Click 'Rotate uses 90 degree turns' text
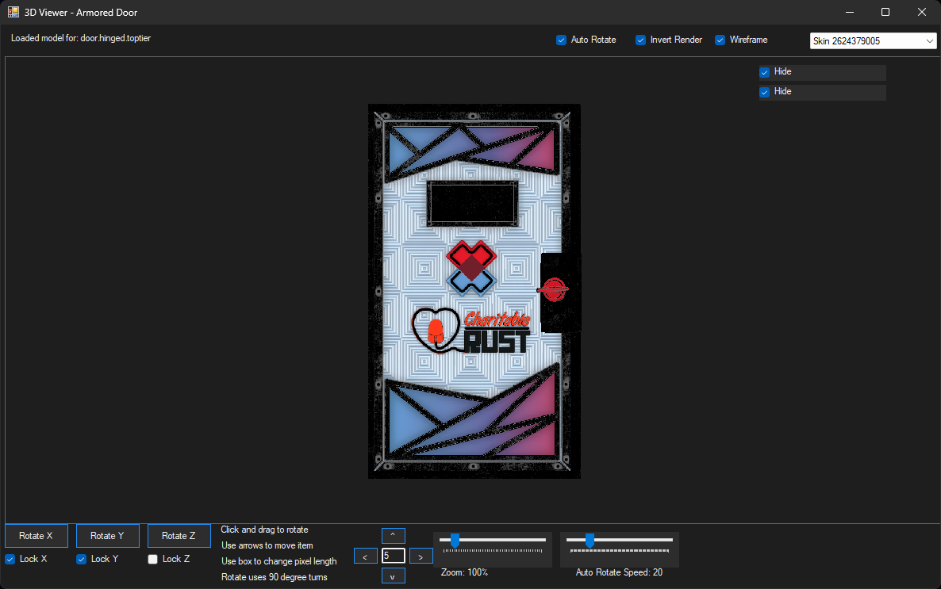The height and width of the screenshot is (589, 941). click(275, 577)
